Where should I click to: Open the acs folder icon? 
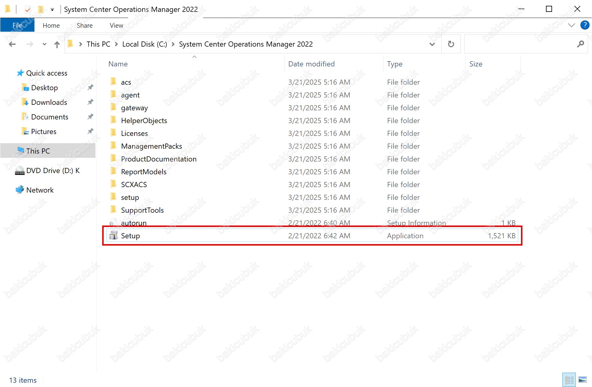[x=113, y=82]
